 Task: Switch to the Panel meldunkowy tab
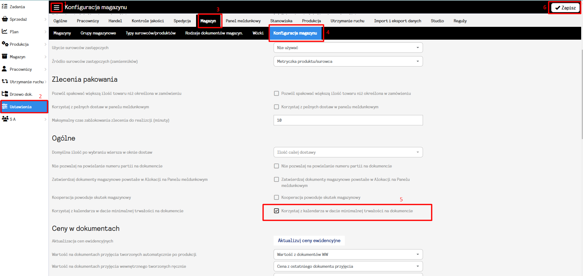[243, 21]
